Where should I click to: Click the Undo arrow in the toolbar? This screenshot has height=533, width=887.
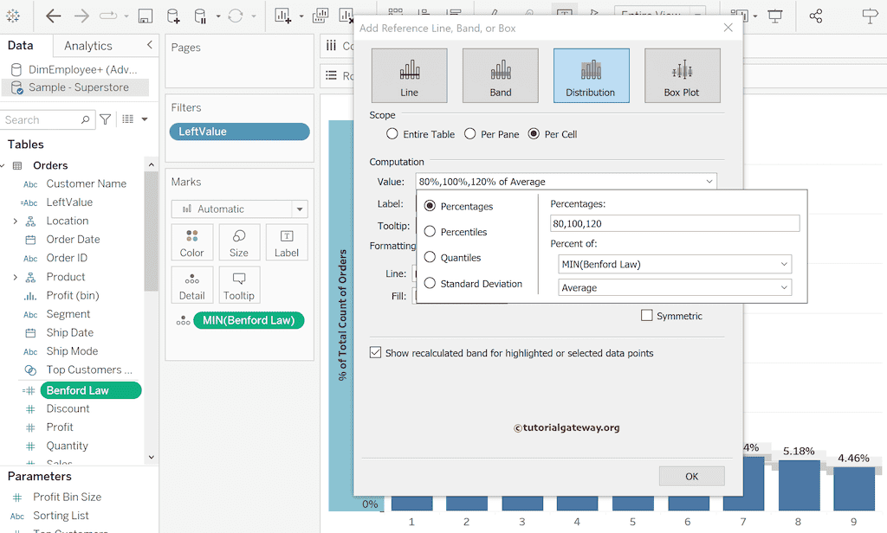(x=54, y=16)
